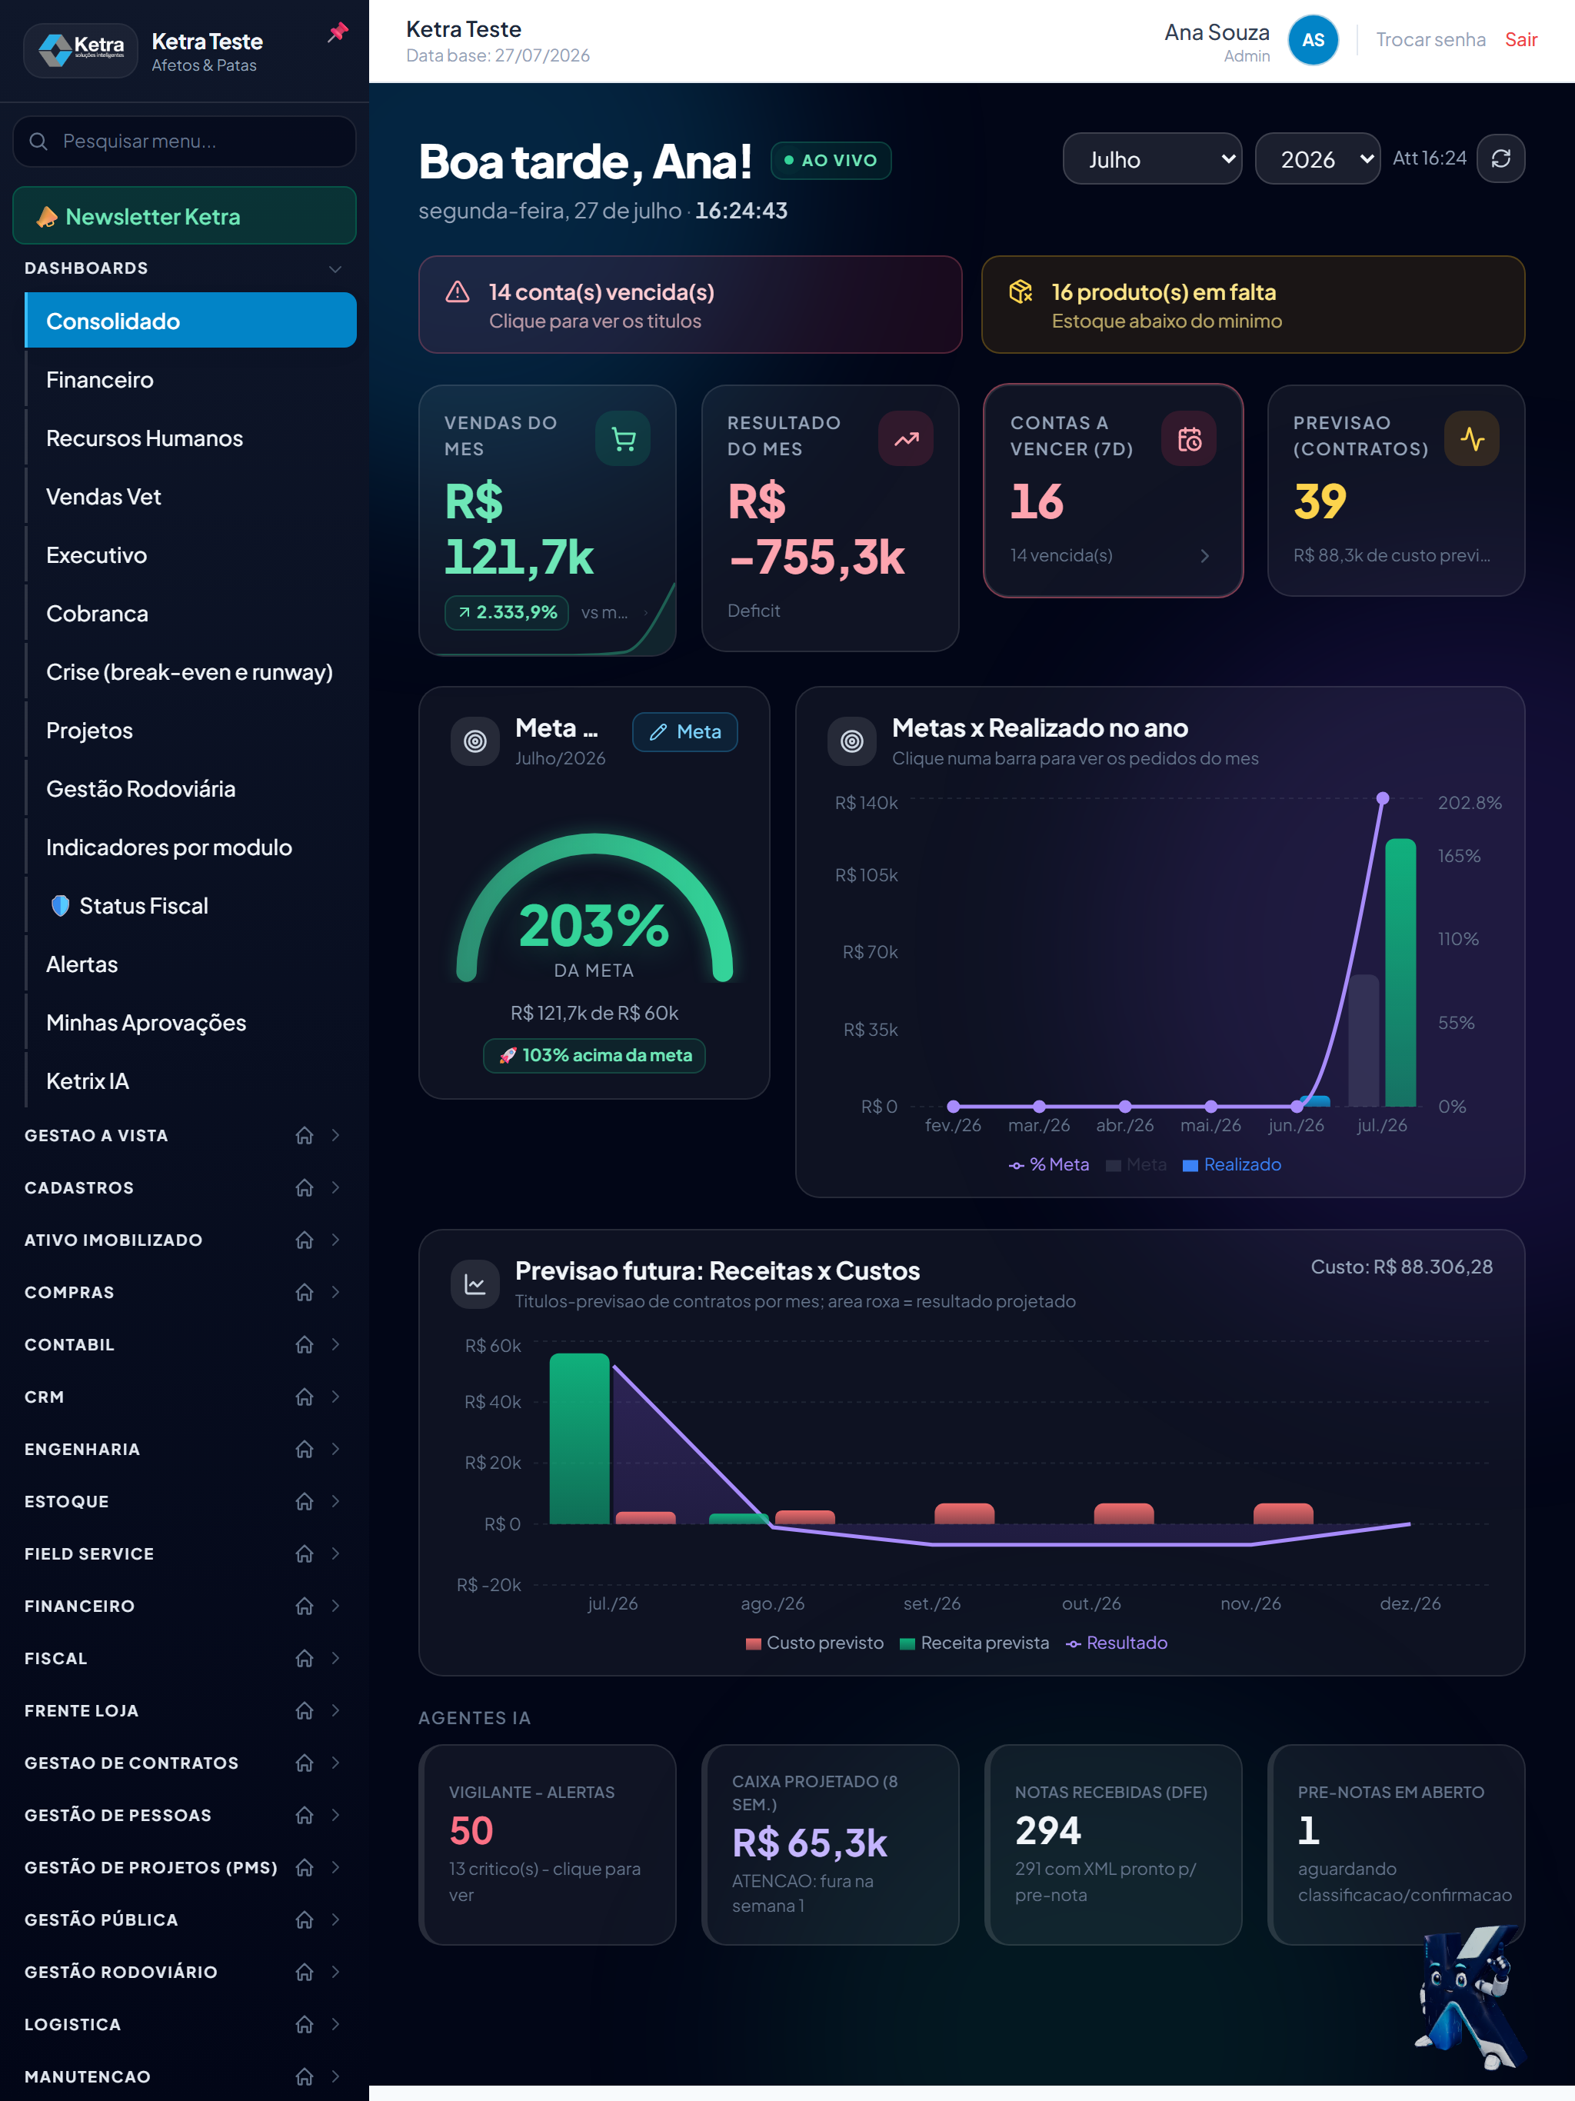The image size is (1575, 2101).
Task: Open Ketrix IA menu item
Action: pyautogui.click(x=191, y=1081)
